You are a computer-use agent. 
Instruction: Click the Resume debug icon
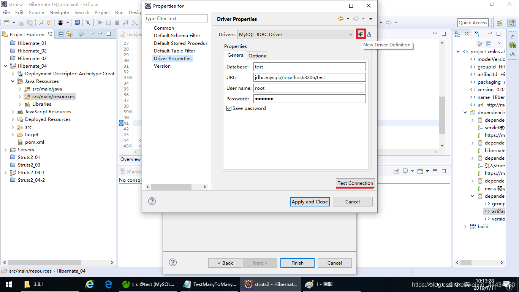[100, 22]
